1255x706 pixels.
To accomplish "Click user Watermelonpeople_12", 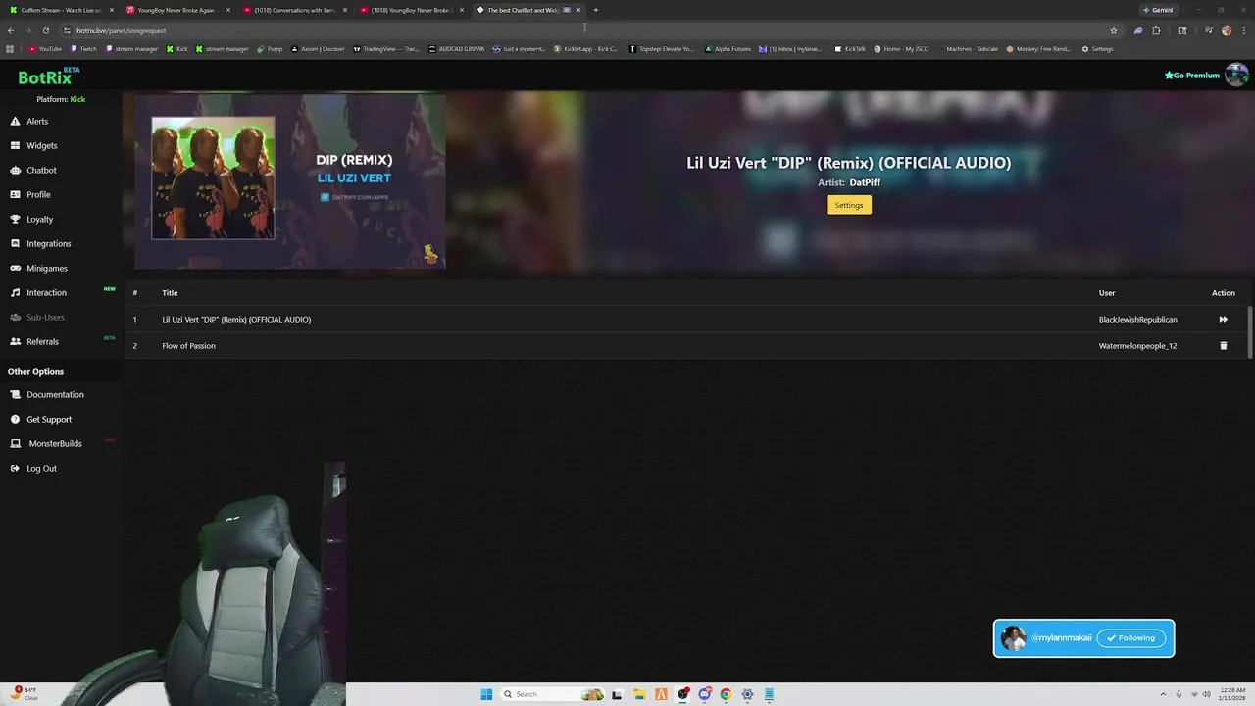I will pyautogui.click(x=1137, y=345).
